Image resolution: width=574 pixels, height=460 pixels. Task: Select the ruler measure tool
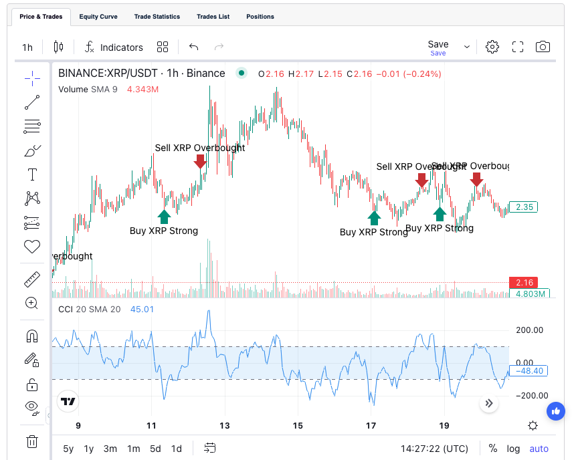coord(32,279)
